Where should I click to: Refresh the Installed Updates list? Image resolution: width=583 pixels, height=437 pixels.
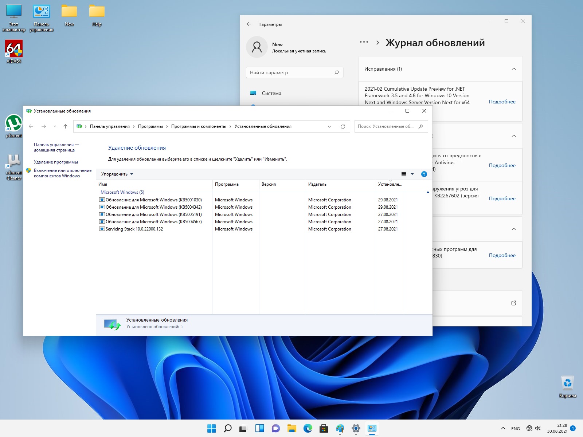343,127
